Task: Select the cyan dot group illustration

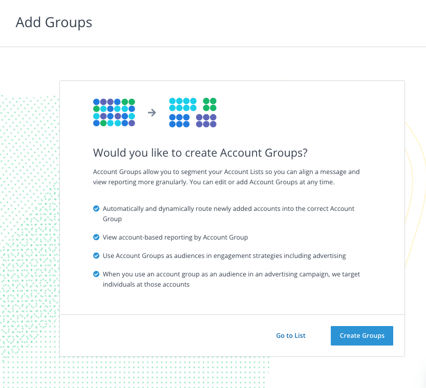Action: pos(183,104)
